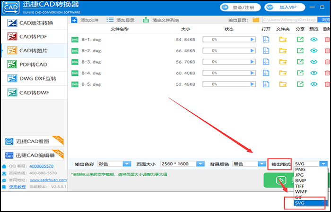Open the output folder for 8-5.dwg
This screenshot has width=331, height=212.
[283, 84]
